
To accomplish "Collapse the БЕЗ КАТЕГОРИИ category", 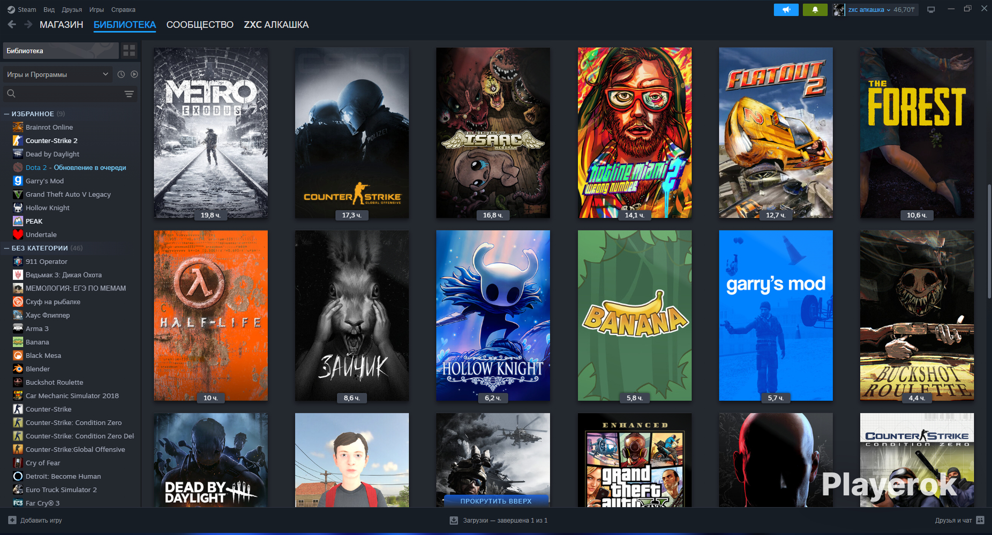I will pyautogui.click(x=7, y=248).
